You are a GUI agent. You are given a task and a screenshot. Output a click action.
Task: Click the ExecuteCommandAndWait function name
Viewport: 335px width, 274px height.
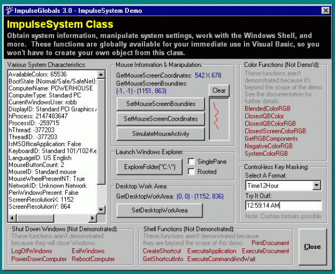221,259
